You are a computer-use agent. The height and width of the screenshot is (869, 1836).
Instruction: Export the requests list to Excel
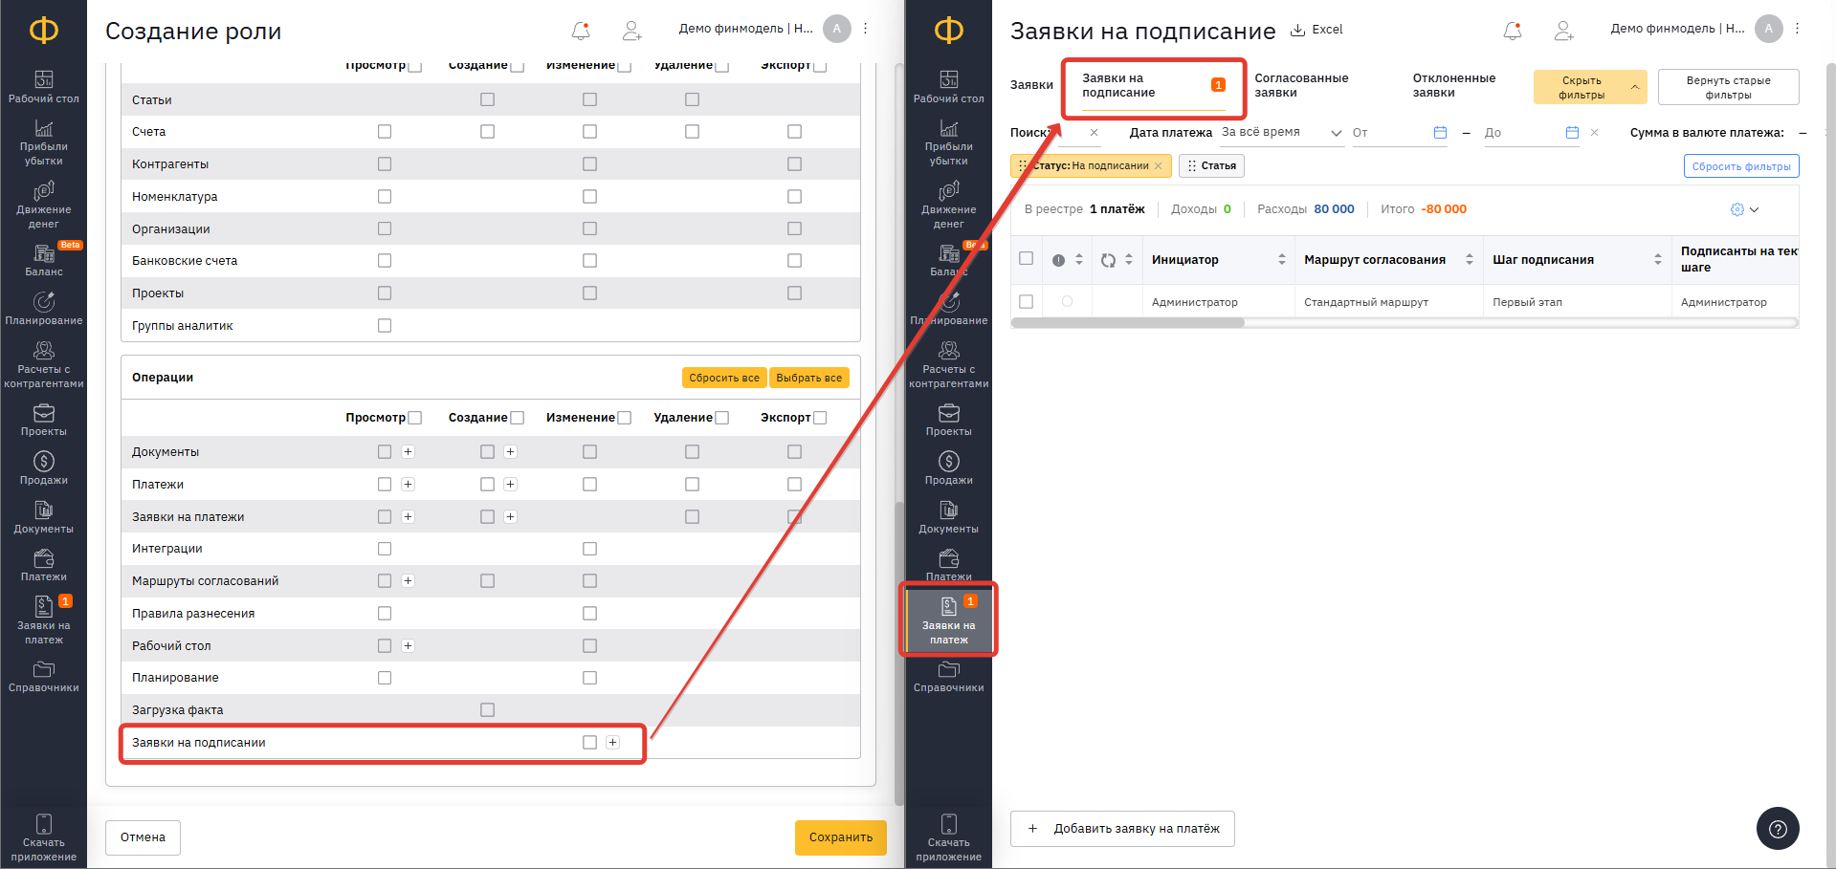click(1317, 30)
